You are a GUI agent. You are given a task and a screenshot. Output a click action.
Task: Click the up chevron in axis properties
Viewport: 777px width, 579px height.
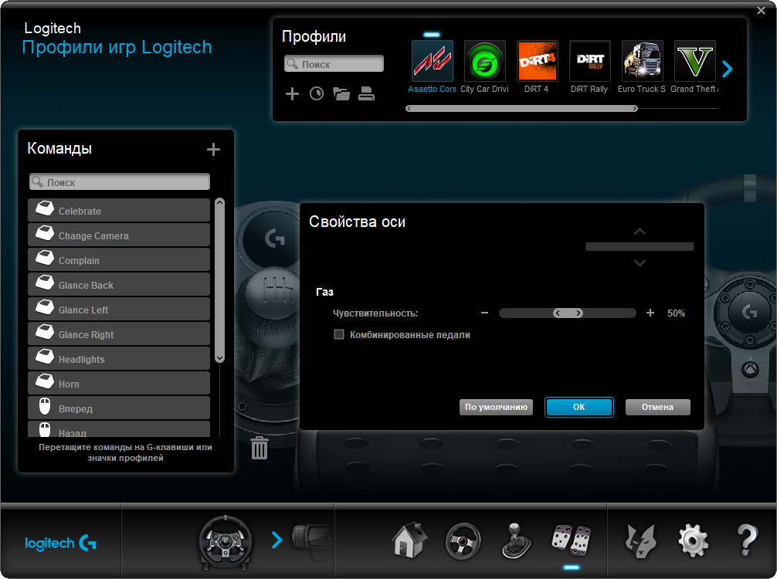coord(640,232)
